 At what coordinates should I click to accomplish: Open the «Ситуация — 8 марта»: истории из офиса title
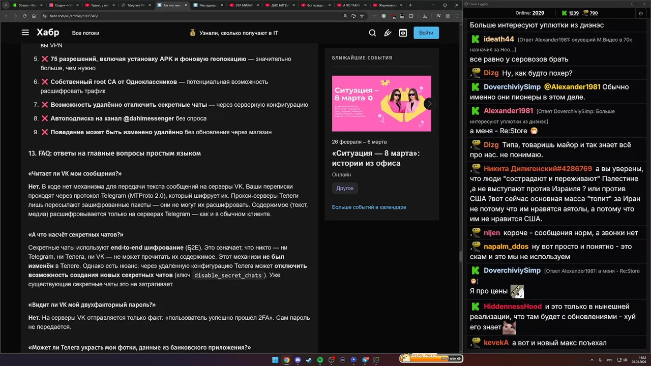click(x=376, y=158)
